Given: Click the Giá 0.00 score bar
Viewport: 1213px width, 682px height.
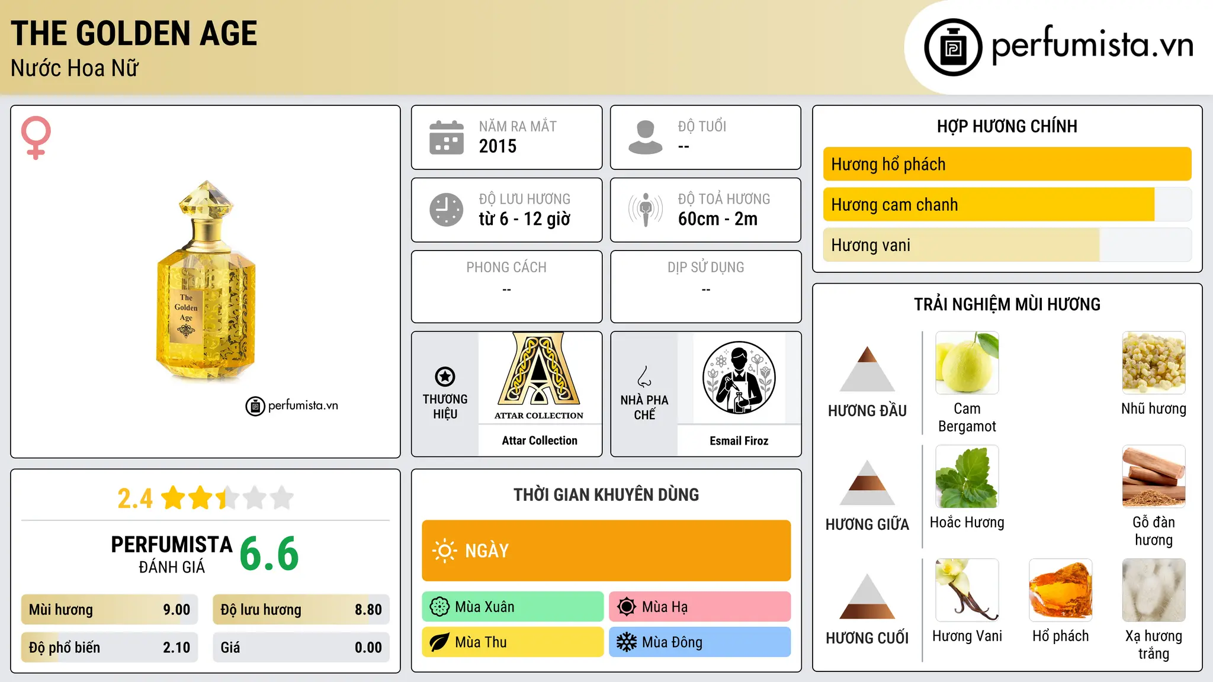Looking at the screenshot, I should [301, 648].
